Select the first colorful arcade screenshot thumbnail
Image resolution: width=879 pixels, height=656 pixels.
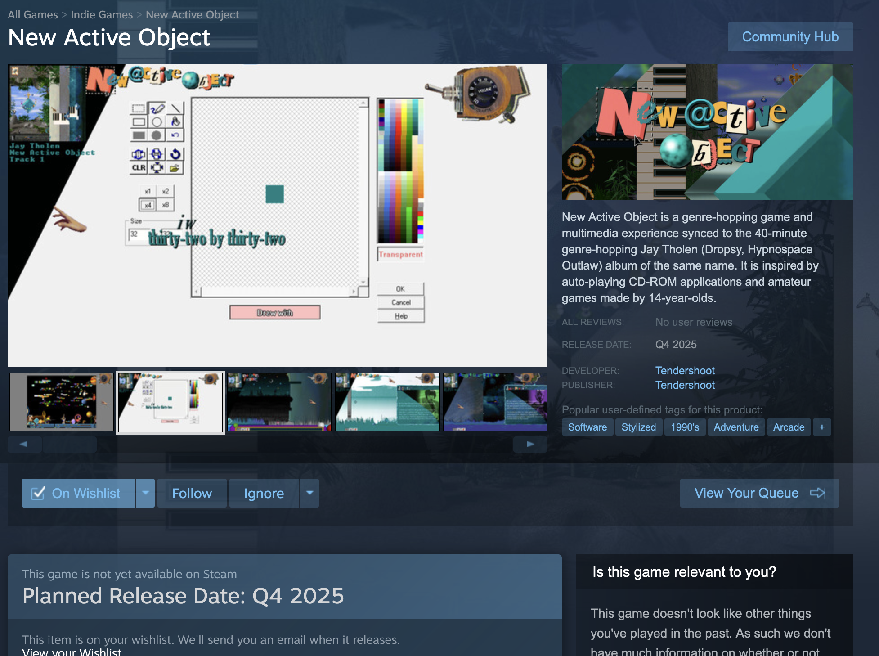(62, 402)
